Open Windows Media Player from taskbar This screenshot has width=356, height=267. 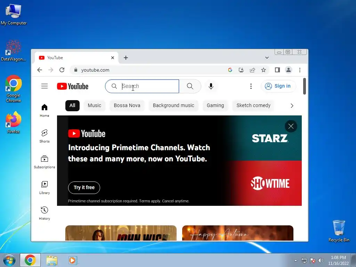73,260
